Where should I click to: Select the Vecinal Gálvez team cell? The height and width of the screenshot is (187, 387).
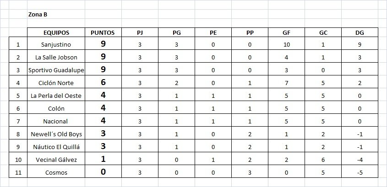[56, 160]
